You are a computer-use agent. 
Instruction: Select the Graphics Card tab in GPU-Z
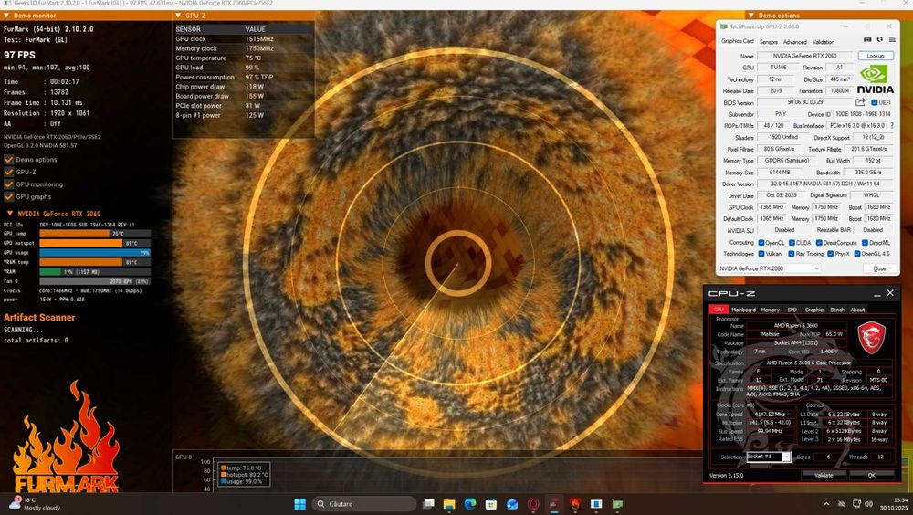coord(737,41)
